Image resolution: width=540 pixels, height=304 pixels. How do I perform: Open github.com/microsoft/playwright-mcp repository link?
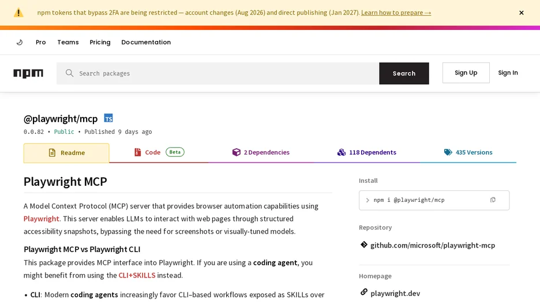pos(433,246)
